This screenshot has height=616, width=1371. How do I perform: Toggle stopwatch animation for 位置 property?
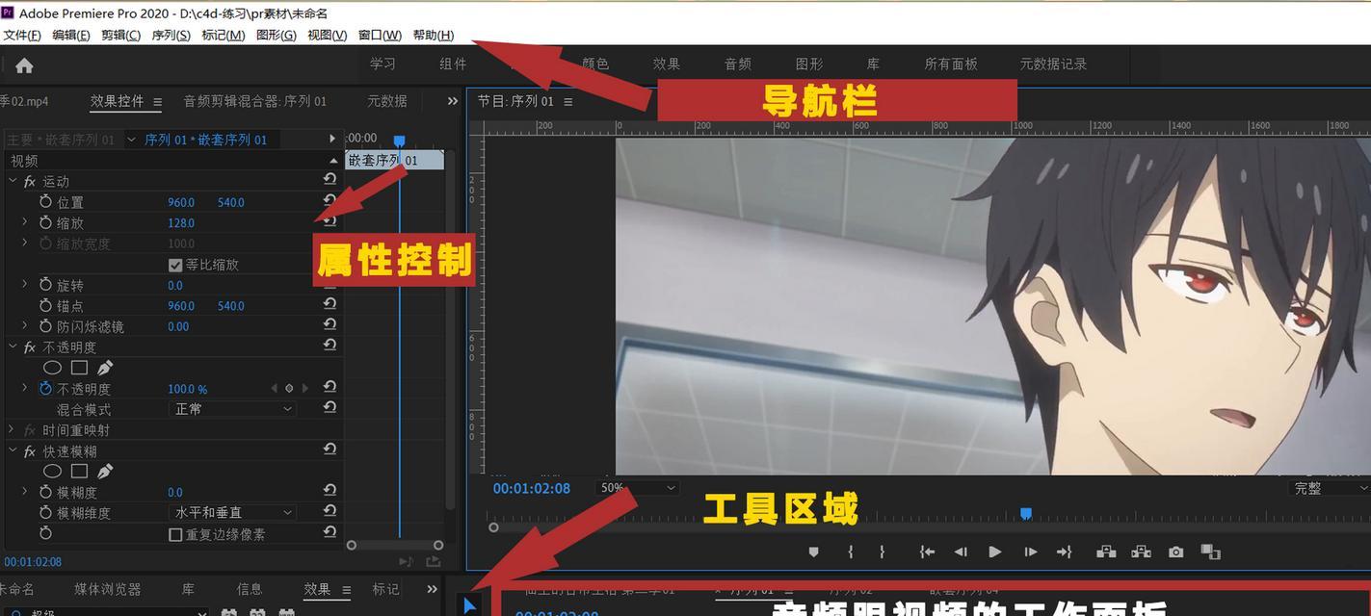(x=45, y=202)
